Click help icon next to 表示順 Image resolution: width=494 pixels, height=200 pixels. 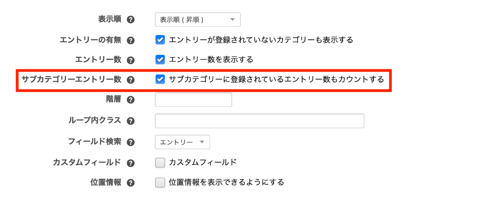point(131,20)
